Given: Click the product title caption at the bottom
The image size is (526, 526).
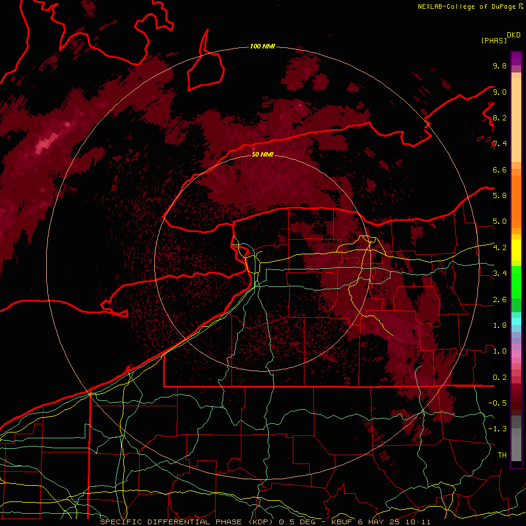Looking at the screenshot, I should point(265,522).
